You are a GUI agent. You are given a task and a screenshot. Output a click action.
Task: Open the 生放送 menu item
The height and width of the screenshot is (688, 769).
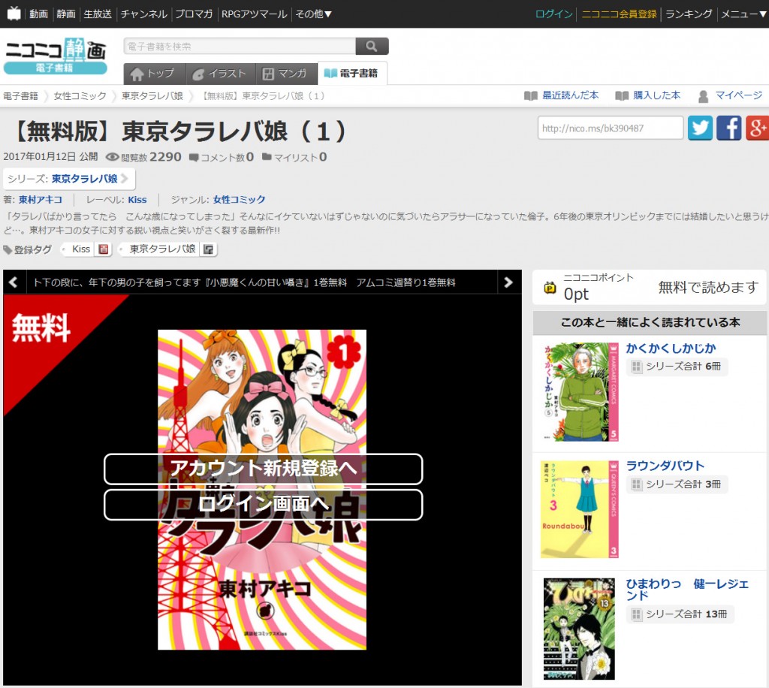tap(98, 14)
